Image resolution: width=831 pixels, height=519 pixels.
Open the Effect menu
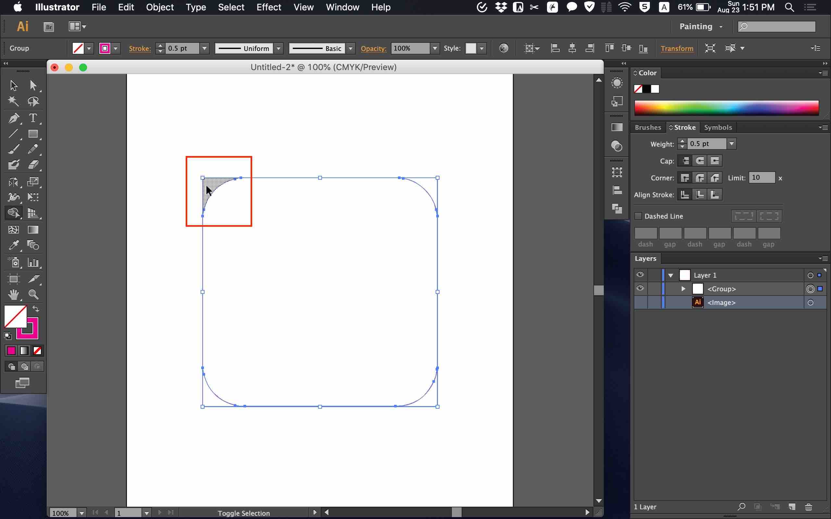(268, 7)
